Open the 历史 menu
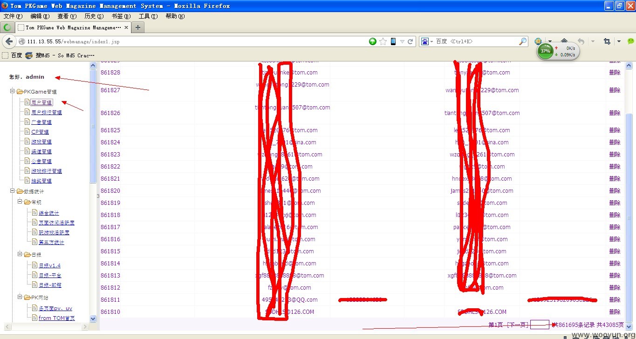The width and height of the screenshot is (636, 339). 94,16
